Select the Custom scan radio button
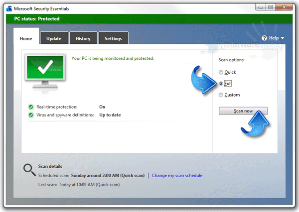The width and height of the screenshot is (299, 212). pyautogui.click(x=221, y=95)
